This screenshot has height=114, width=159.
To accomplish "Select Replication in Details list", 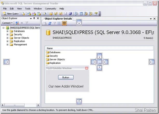I will click(x=53, y=63).
